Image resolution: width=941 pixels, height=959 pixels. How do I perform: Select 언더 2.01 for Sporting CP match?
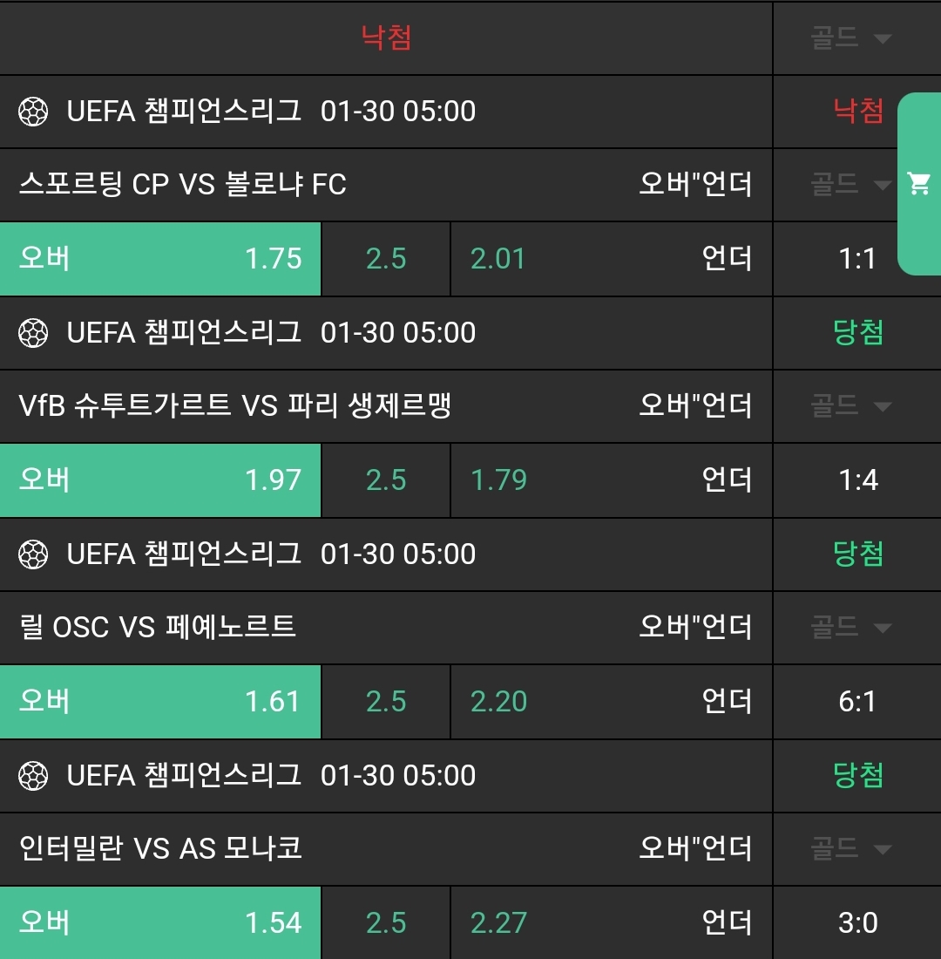pos(611,259)
